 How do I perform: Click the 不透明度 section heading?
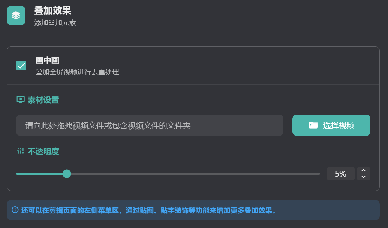43,152
